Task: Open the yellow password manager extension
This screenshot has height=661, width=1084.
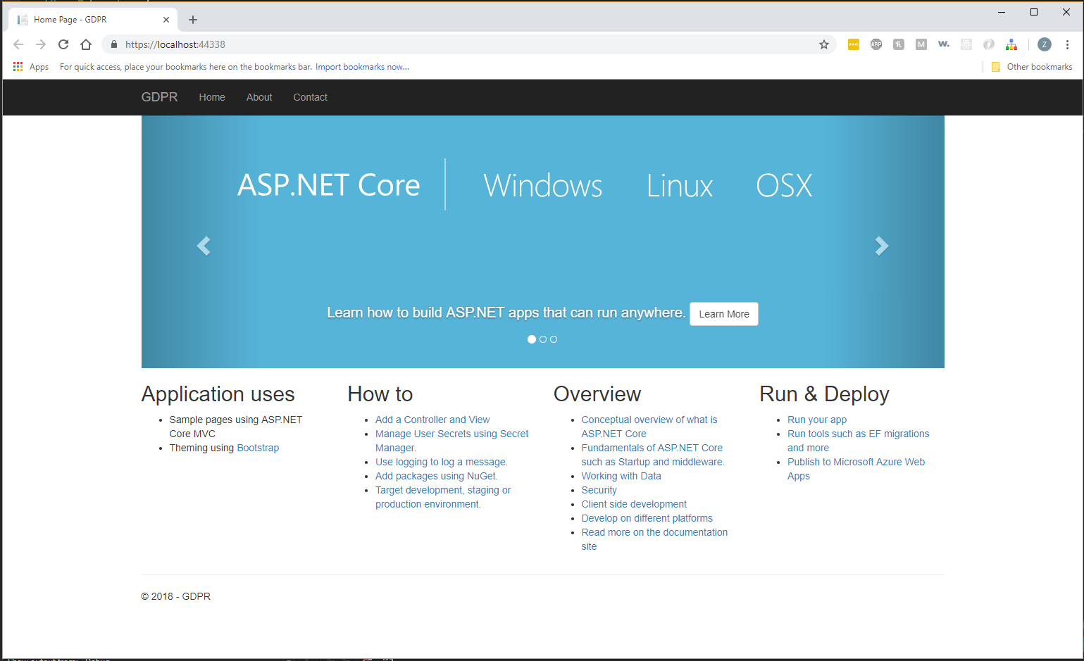Action: (854, 44)
